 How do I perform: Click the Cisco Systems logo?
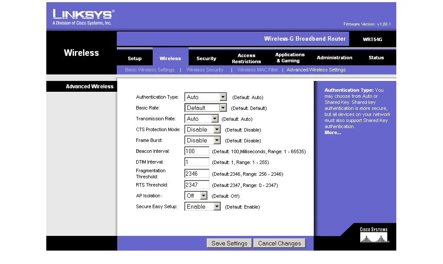click(374, 235)
